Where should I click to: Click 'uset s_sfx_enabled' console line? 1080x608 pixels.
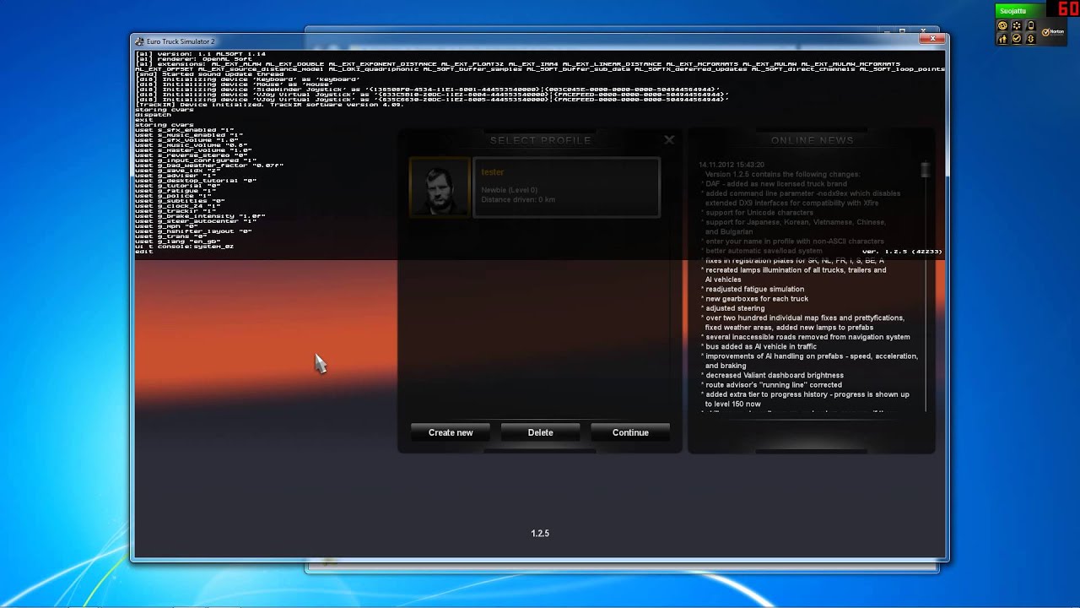pos(185,130)
